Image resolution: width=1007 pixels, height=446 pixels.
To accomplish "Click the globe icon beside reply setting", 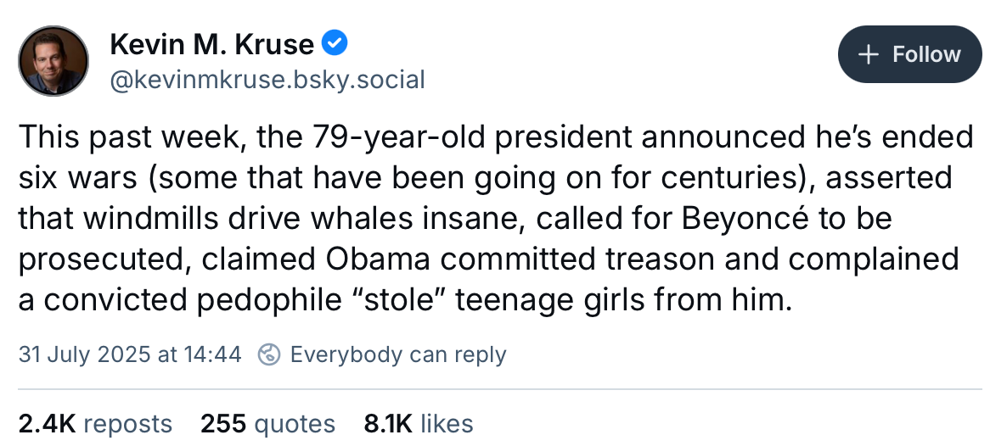I will 269,354.
